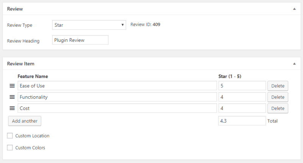Select the Cost feature name input
Image resolution: width=303 pixels, height=163 pixels.
tap(117, 108)
